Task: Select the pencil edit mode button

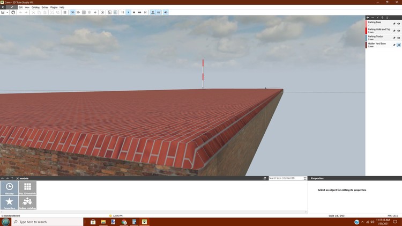Action: coord(12,7)
